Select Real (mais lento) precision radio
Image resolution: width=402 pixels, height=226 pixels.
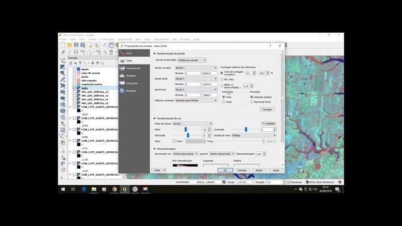(251, 102)
